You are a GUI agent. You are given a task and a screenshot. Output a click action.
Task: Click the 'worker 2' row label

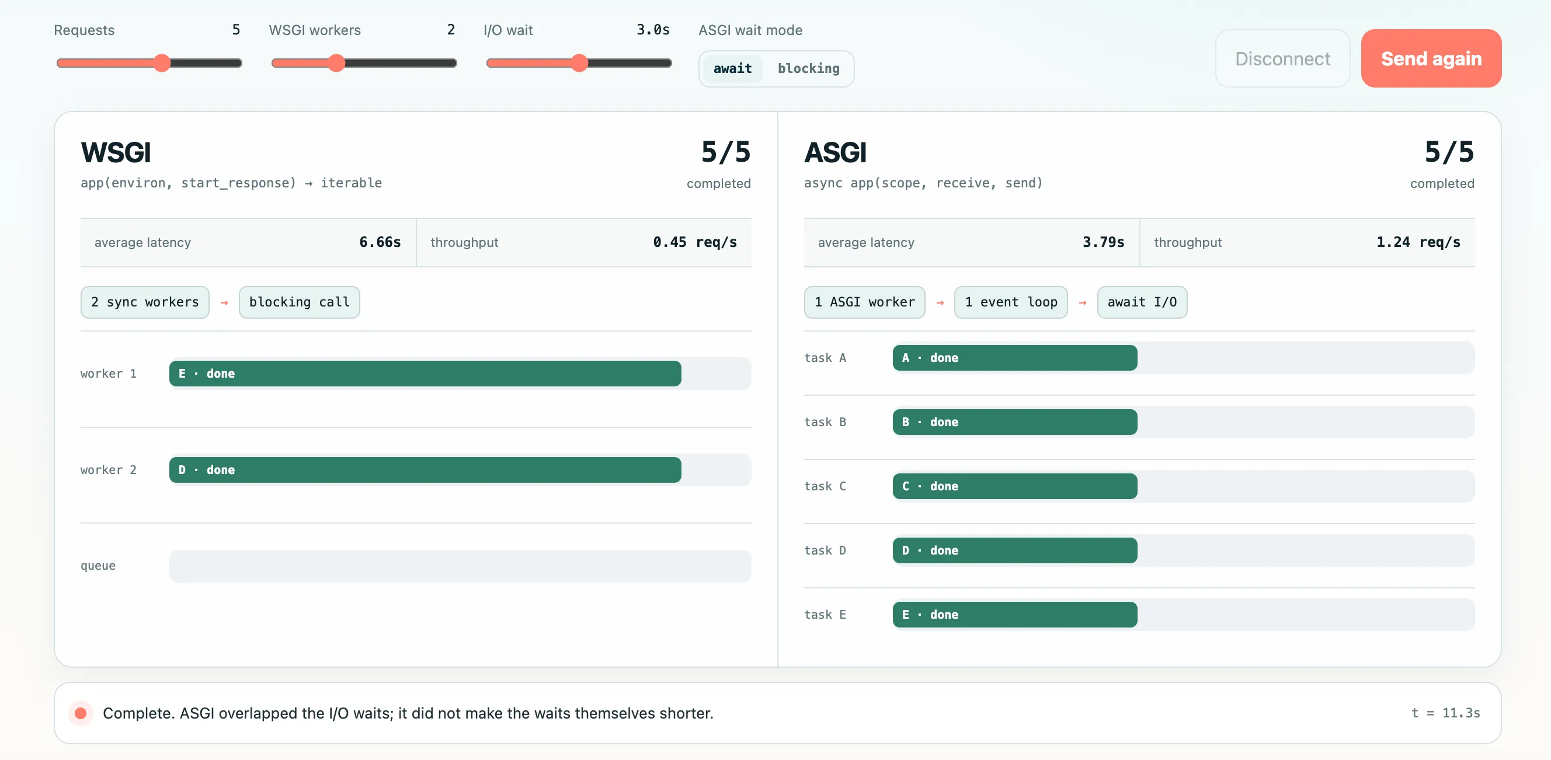pos(109,470)
